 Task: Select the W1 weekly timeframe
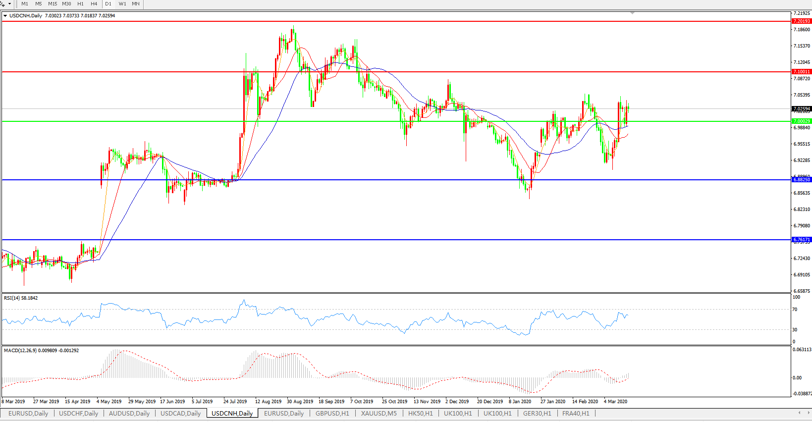(x=122, y=4)
